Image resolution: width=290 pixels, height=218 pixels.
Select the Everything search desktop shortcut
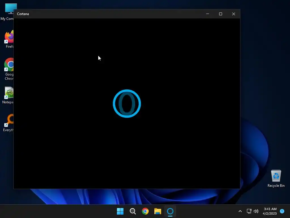tap(8, 123)
